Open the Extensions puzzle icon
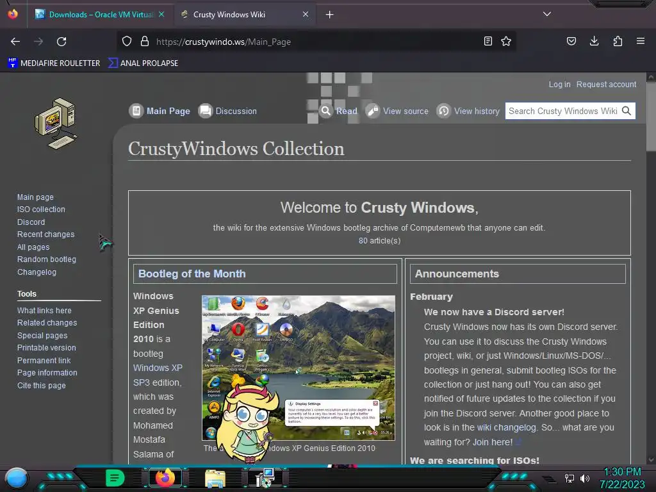This screenshot has width=656, height=492. [x=618, y=41]
